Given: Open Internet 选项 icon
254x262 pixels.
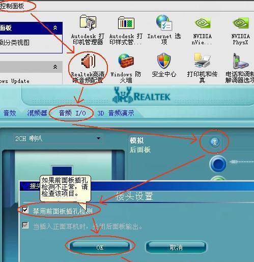Looking at the screenshot, I should pyautogui.click(x=164, y=22).
